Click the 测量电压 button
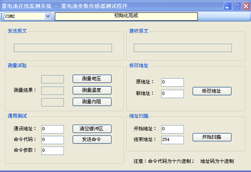Viewport: 251px width, 172px height. point(92,79)
